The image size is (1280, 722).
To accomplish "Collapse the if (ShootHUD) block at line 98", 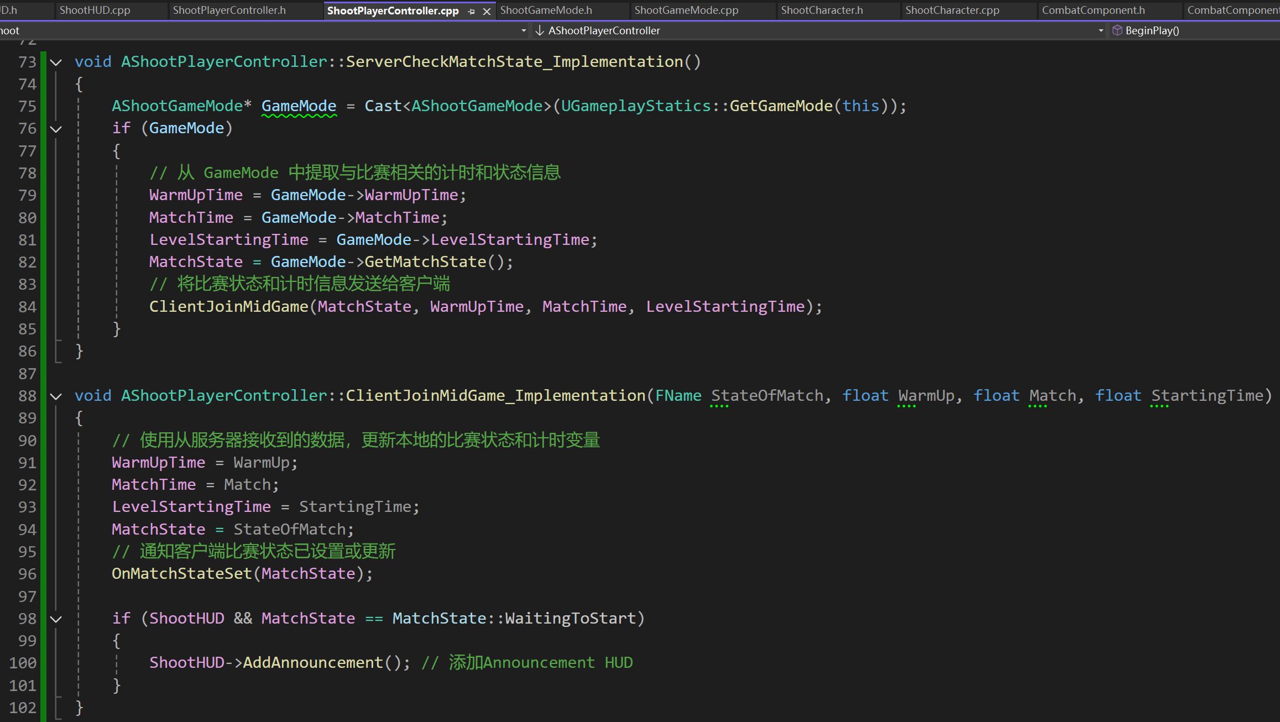I will pyautogui.click(x=56, y=619).
